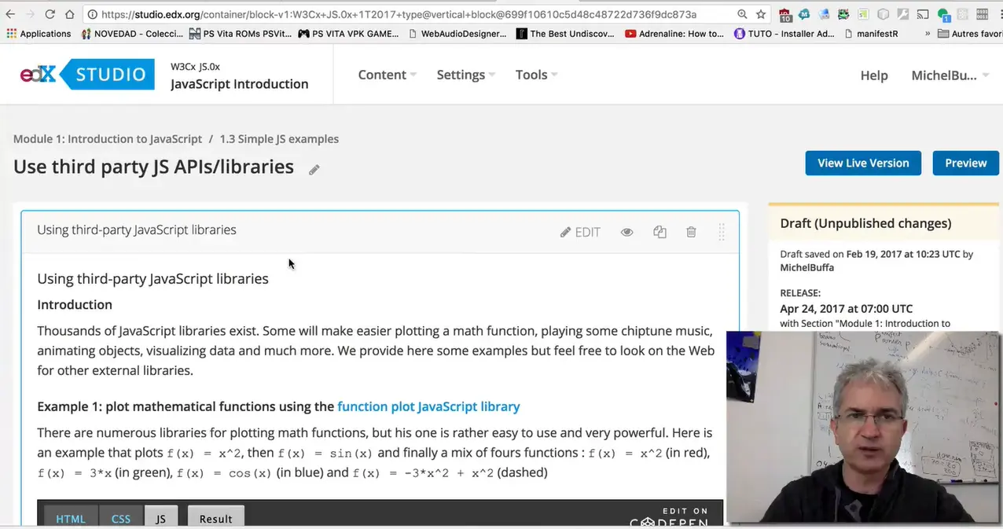Open the function plot JavaScript library link
This screenshot has height=529, width=1003.
[428, 406]
